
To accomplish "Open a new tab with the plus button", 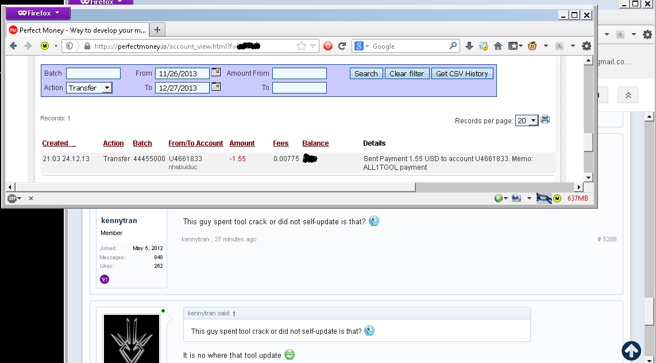I will point(157,30).
